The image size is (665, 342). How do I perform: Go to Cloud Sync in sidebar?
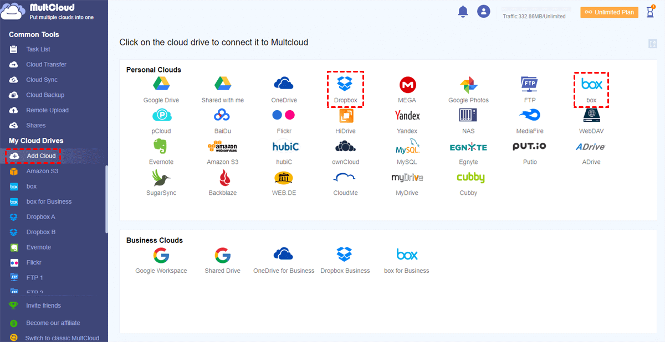coord(42,80)
